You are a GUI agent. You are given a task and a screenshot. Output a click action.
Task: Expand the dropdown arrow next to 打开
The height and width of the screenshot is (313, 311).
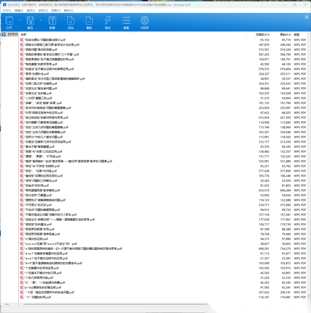pyautogui.click(x=20, y=20)
